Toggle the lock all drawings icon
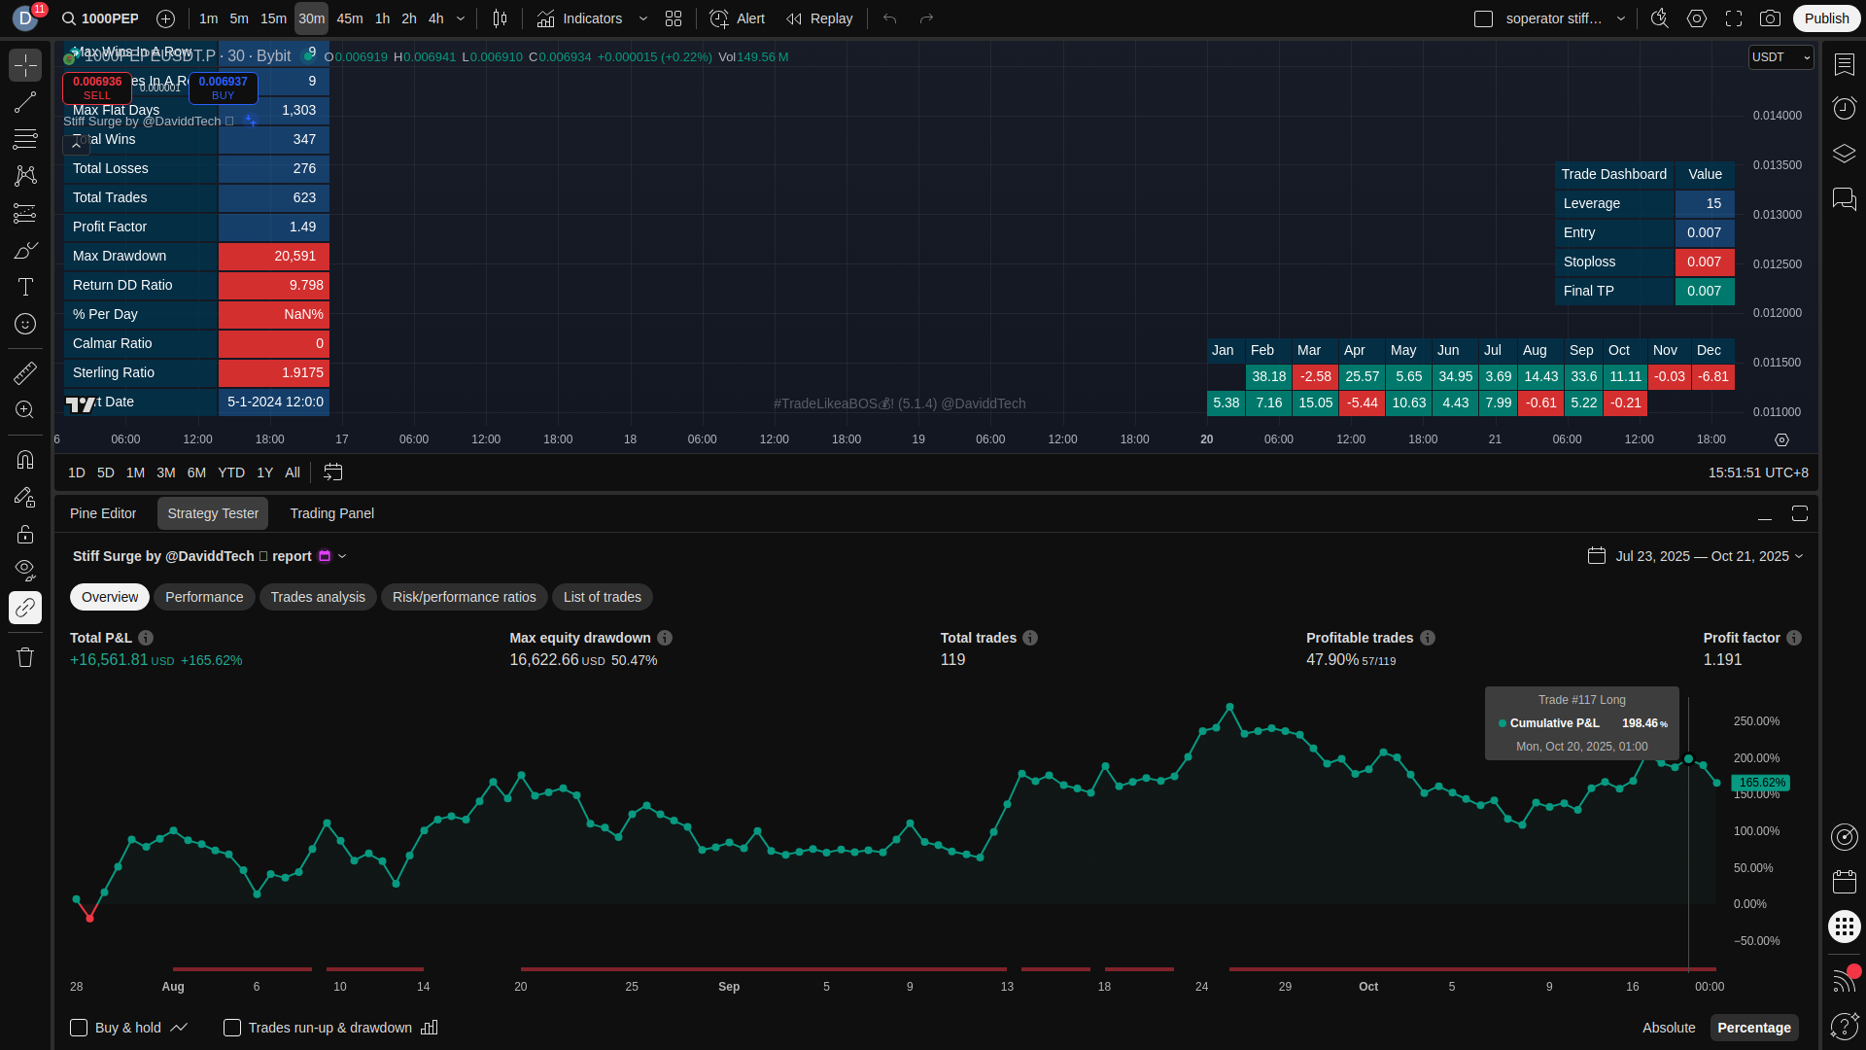The image size is (1866, 1050). click(x=25, y=534)
